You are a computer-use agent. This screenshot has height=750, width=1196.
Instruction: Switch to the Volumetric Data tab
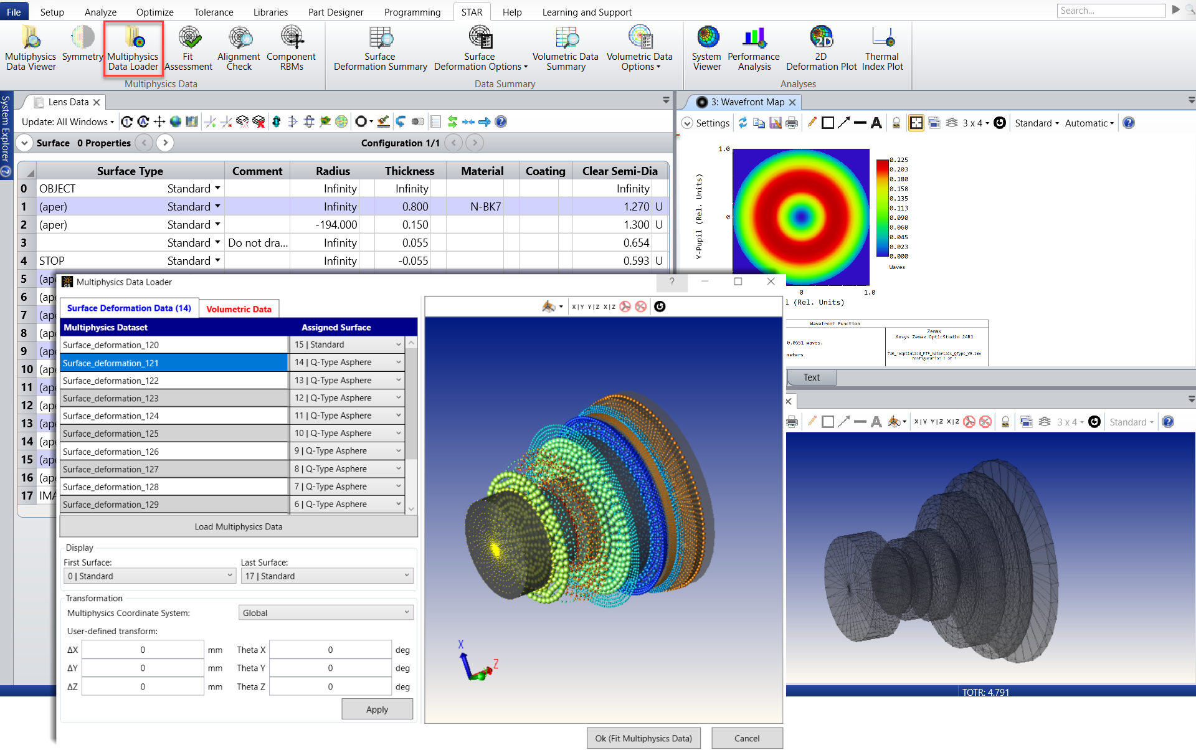(239, 308)
